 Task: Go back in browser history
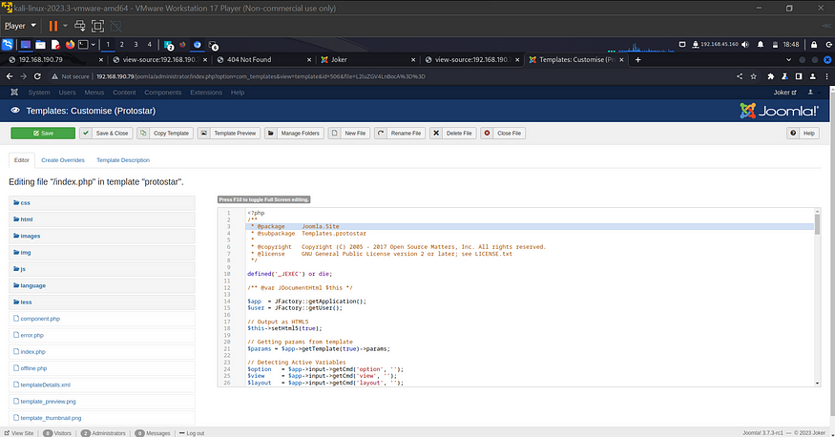(x=10, y=76)
